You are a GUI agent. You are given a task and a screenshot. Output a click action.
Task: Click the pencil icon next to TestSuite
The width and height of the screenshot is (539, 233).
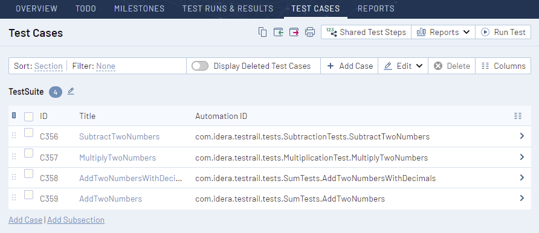tap(71, 91)
